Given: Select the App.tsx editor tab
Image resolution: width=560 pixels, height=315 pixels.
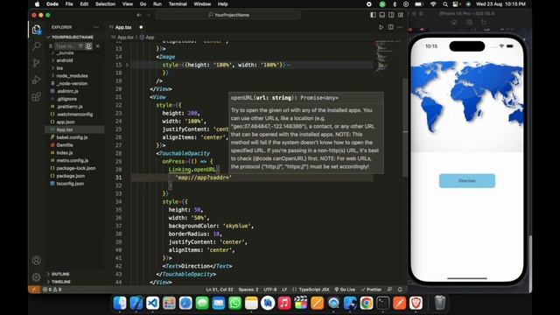Looking at the screenshot, I should pyautogui.click(x=125, y=27).
